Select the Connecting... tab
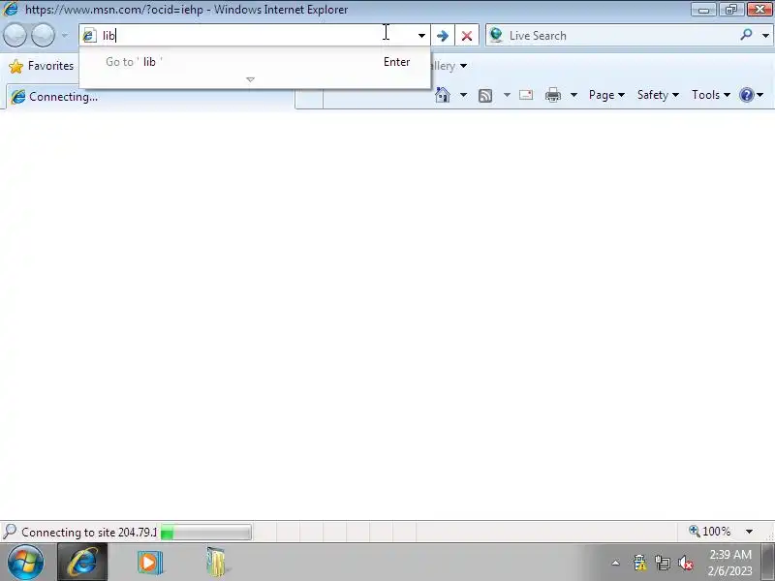Screen dimensions: 775x581 point(151,96)
